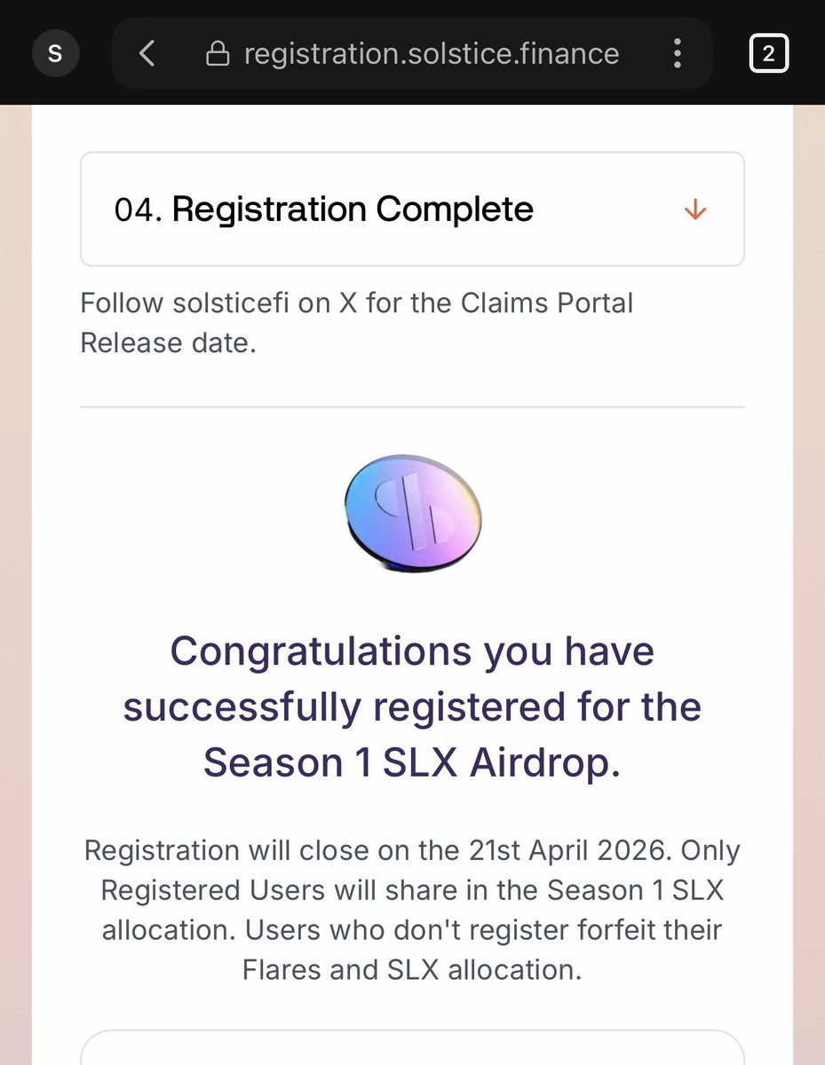The width and height of the screenshot is (825, 1065).
Task: Click the Release date text
Action: 168,343
